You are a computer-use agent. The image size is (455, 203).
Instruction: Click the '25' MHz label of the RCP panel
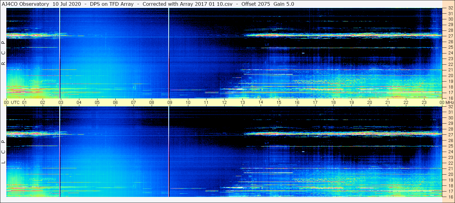(450, 47)
